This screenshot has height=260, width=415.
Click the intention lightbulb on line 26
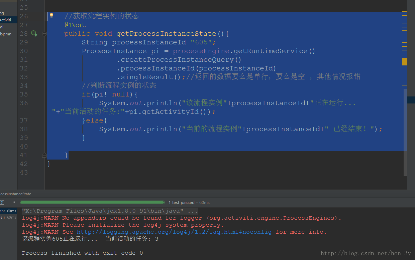click(x=51, y=16)
